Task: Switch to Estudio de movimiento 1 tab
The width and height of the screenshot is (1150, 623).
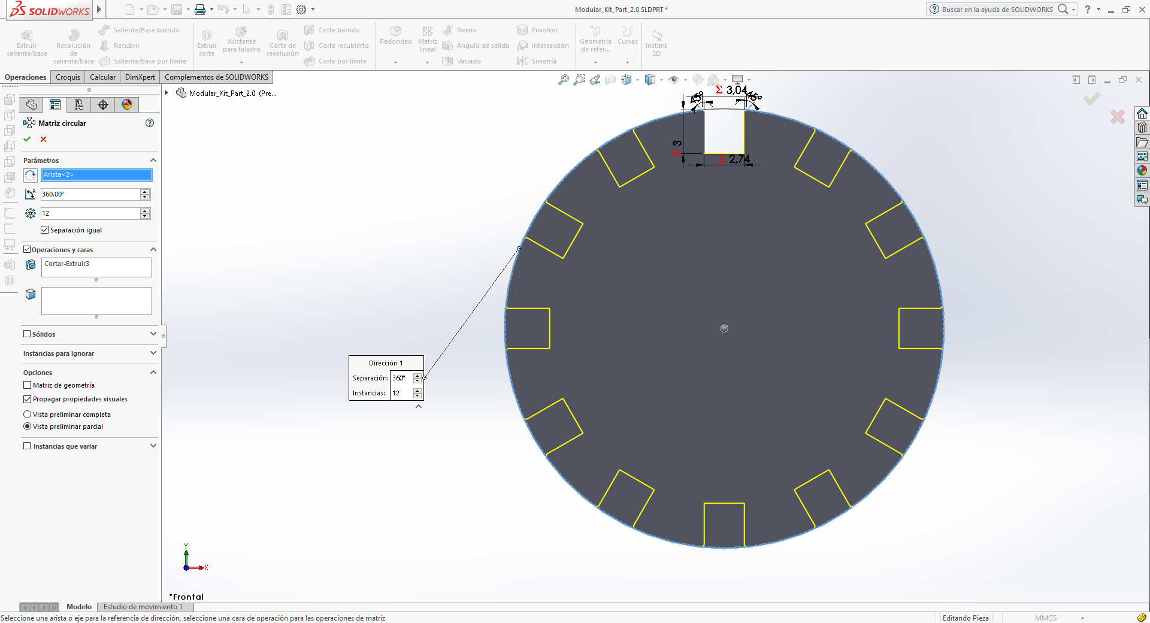Action: pos(143,607)
